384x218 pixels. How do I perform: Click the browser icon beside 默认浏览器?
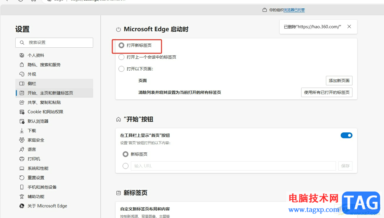coord(22,121)
